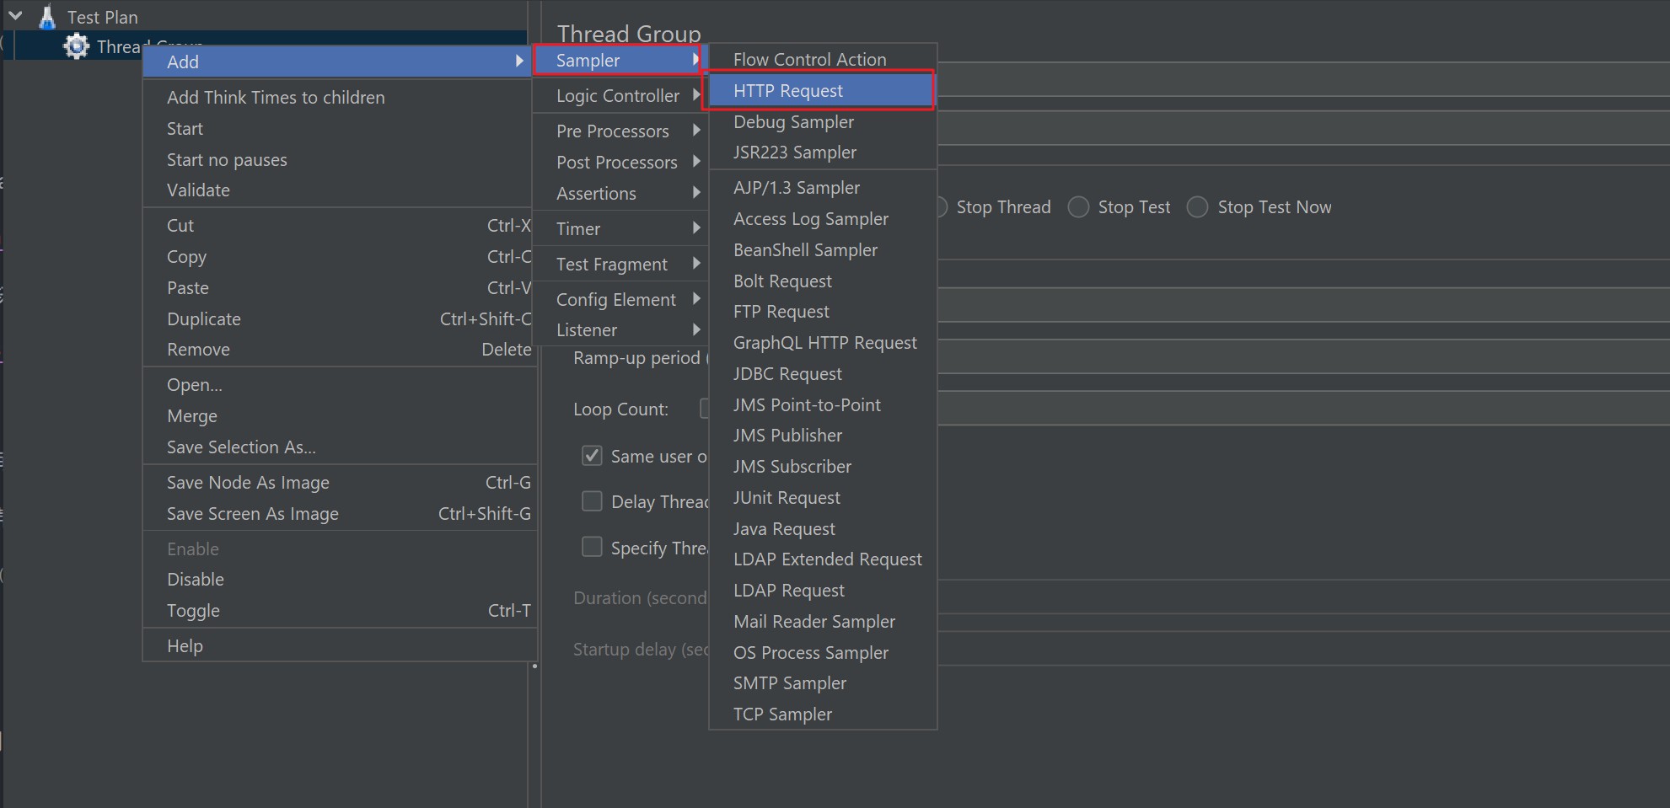
Task: Add LDAP Extended Request
Action: [x=823, y=559]
